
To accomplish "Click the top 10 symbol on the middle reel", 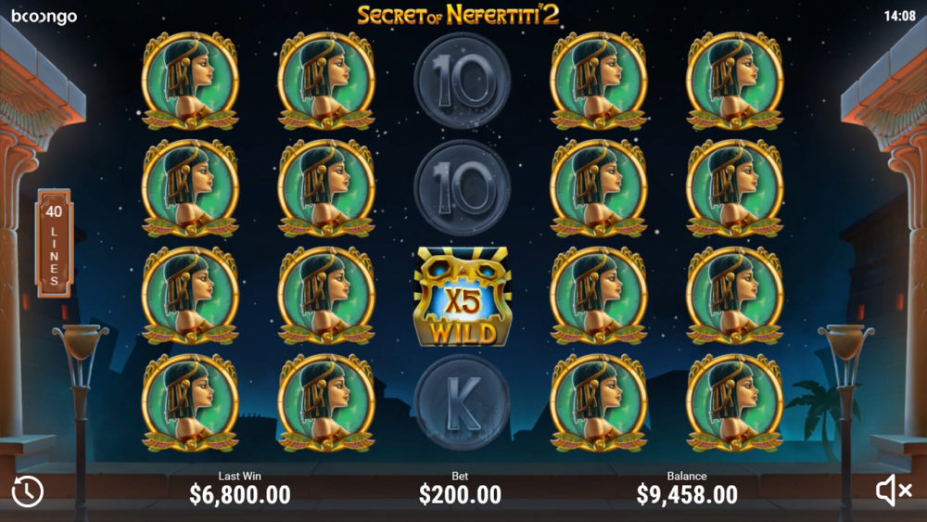I will 463,81.
